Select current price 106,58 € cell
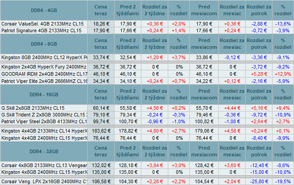Image resolution: width=294 pixels, height=185 pixels. [x=101, y=181]
